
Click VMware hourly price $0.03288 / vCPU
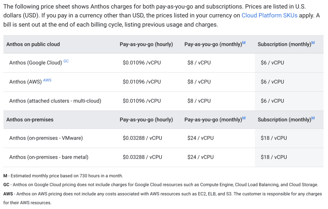tap(142, 138)
